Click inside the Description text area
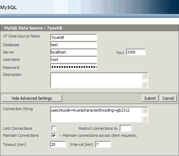179x156 pixels. pos(96,80)
